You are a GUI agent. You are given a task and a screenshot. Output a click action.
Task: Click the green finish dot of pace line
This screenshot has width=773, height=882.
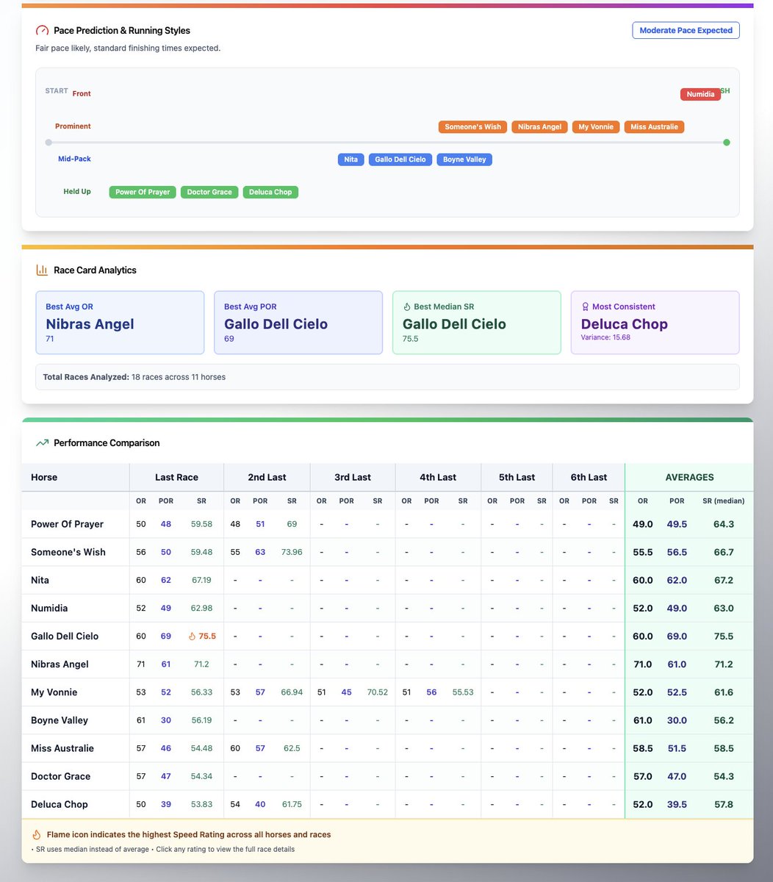click(727, 143)
